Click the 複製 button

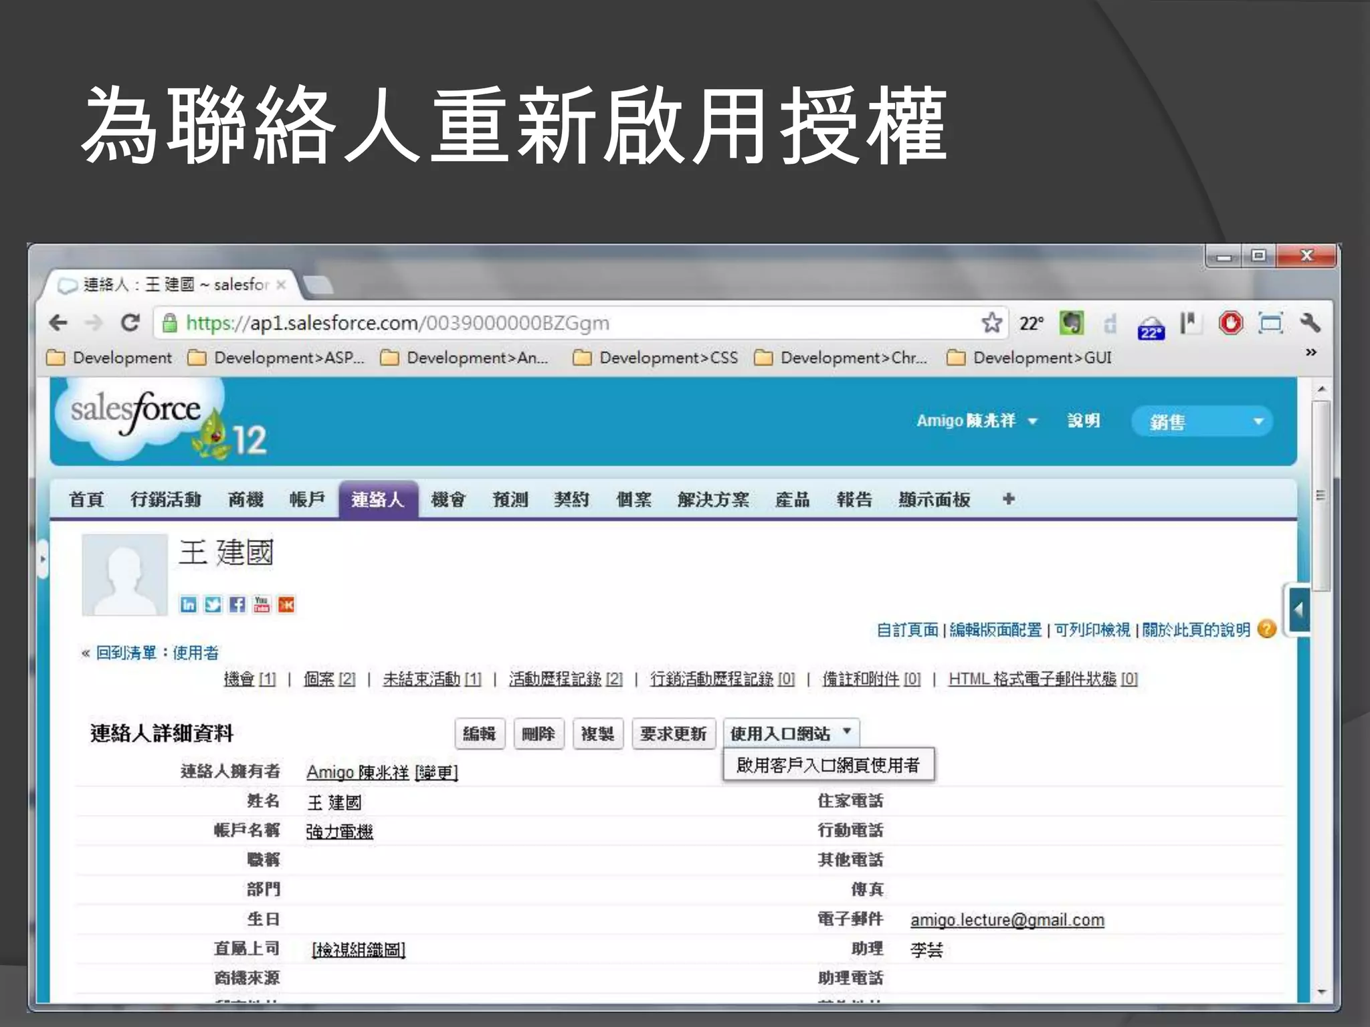597,733
